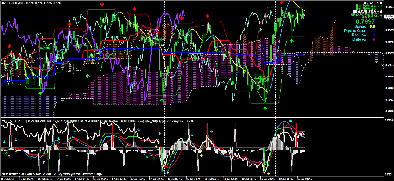Click the 0.7955 price axis label
The width and height of the screenshot is (394, 181).
coord(389,65)
